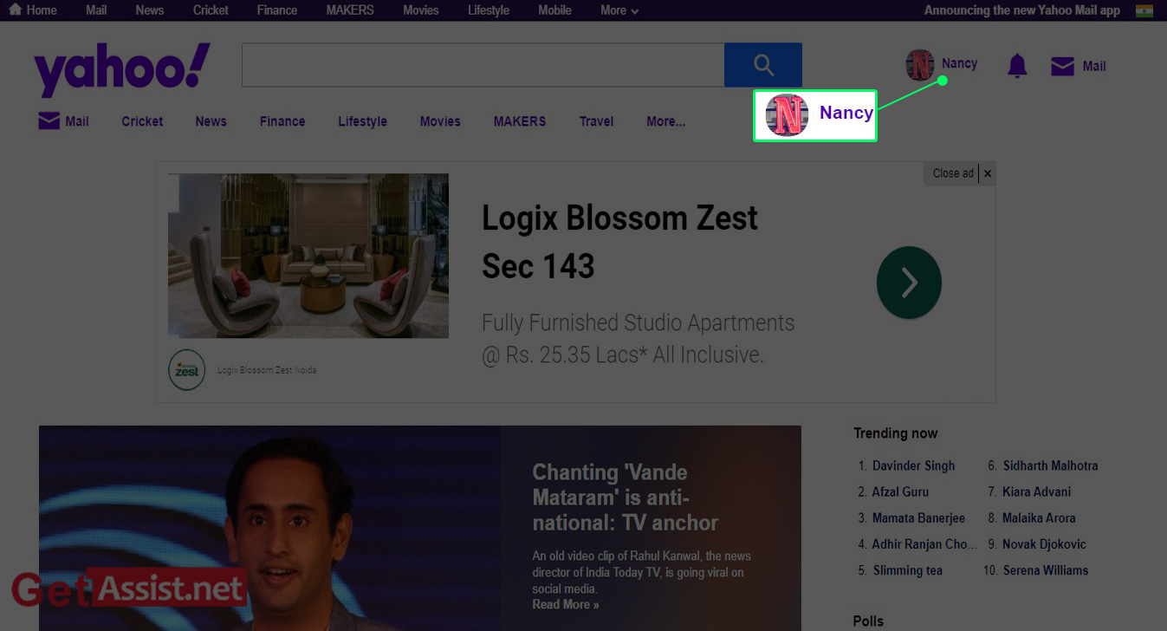
Task: Select MAKERS in the navigation row
Action: (520, 121)
